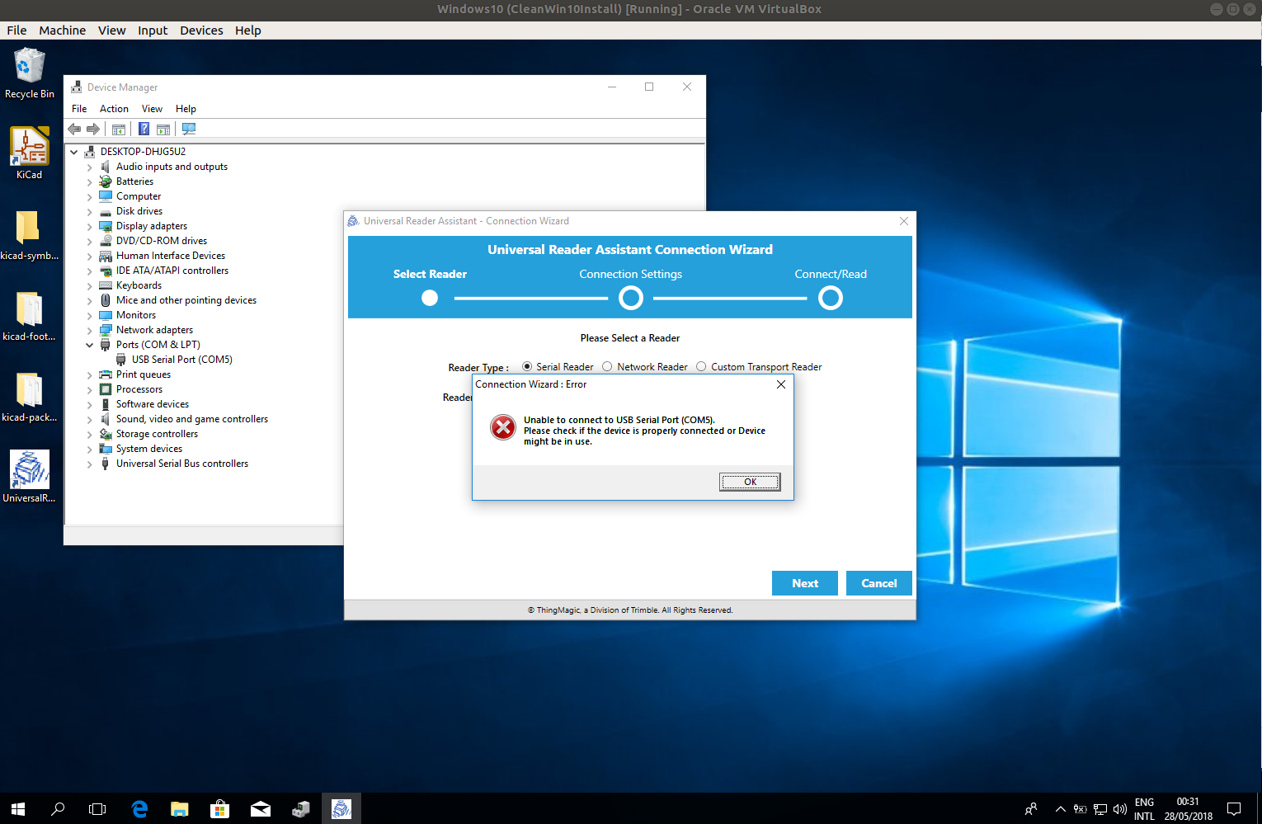Select the Recycle Bin desktop icon
The height and width of the screenshot is (824, 1262).
point(30,73)
